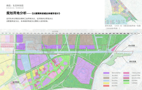Click the 商办混合用地 legend swatch
Viewport: 142px width, 90px height.
(x=126, y=78)
